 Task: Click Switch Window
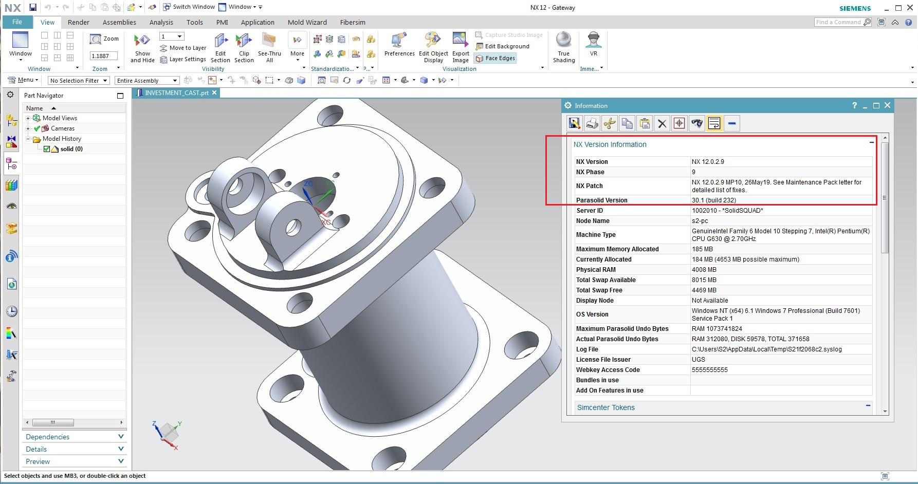pyautogui.click(x=189, y=7)
